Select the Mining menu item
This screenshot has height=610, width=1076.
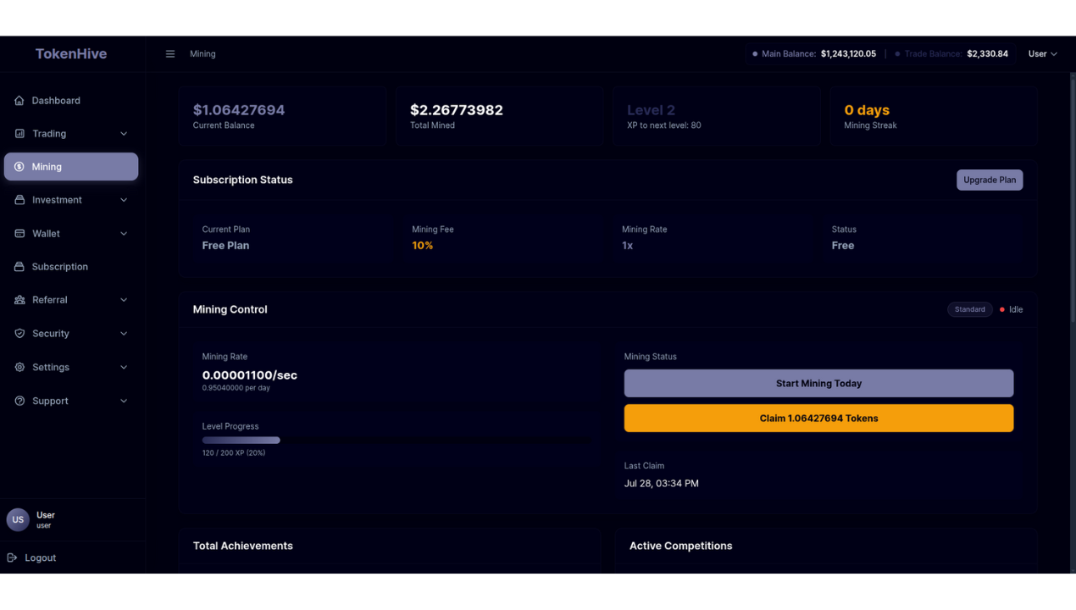(71, 167)
